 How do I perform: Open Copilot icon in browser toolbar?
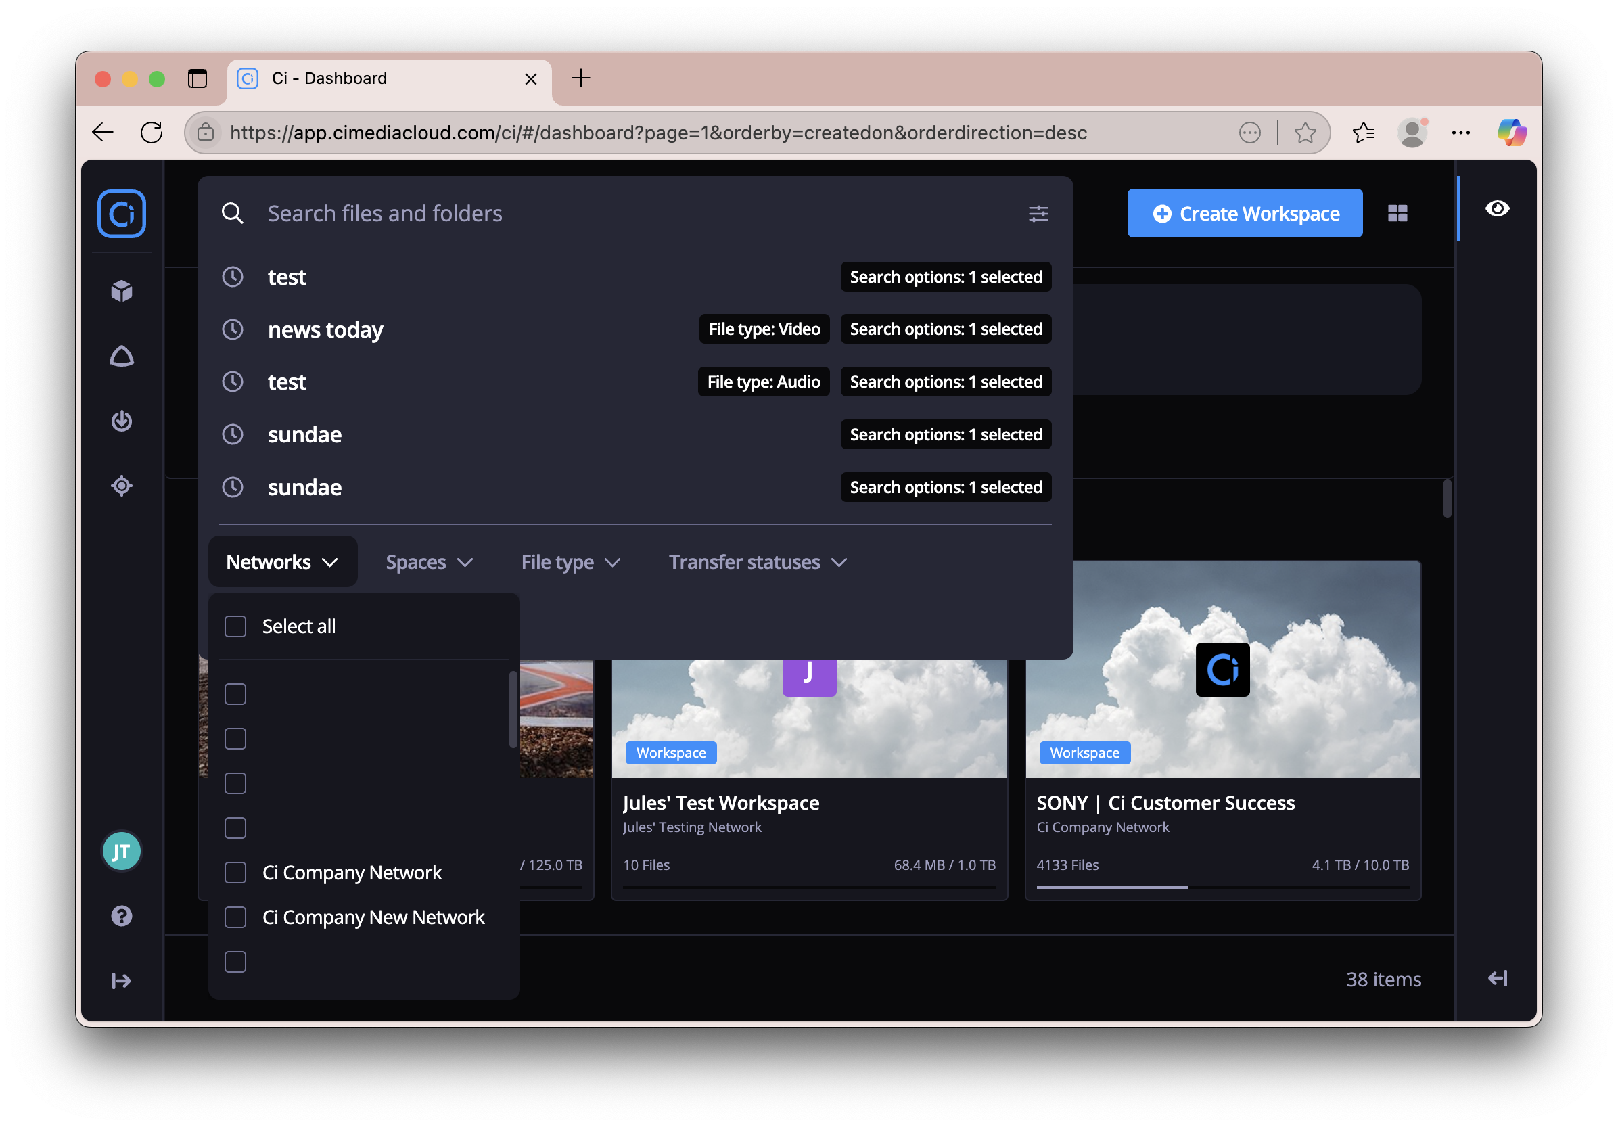coord(1512,133)
